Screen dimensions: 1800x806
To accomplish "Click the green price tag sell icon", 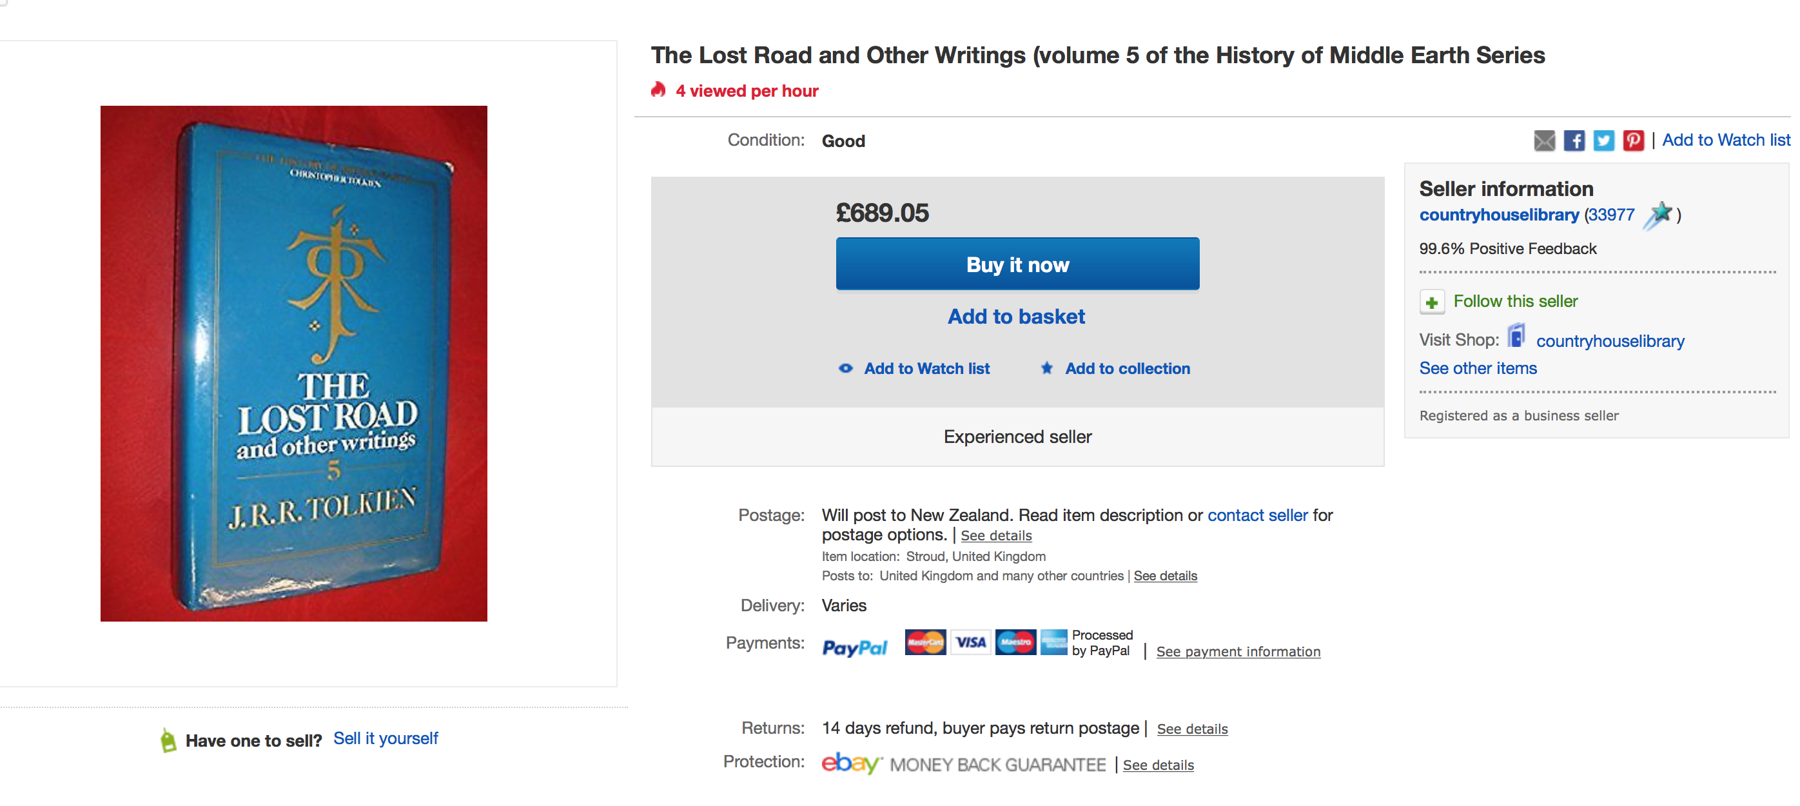I will [168, 740].
